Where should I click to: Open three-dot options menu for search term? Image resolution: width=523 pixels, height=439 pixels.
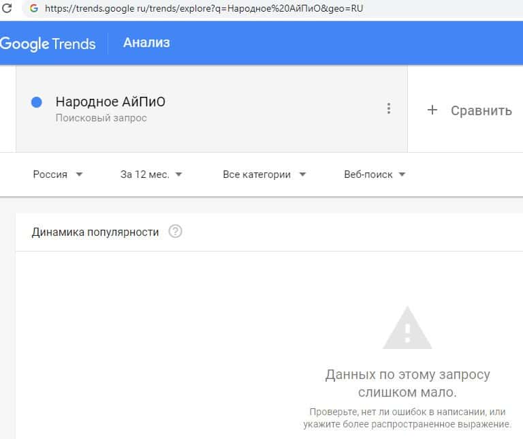(x=389, y=108)
